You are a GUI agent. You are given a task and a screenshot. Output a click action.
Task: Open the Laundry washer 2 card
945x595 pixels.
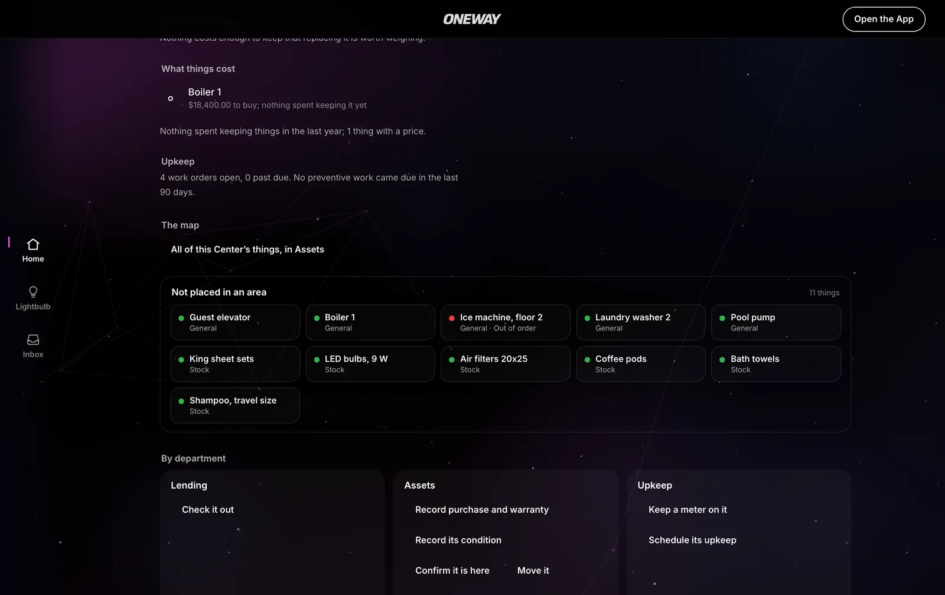(x=641, y=322)
